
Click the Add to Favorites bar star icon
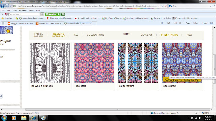click(x=17, y=18)
